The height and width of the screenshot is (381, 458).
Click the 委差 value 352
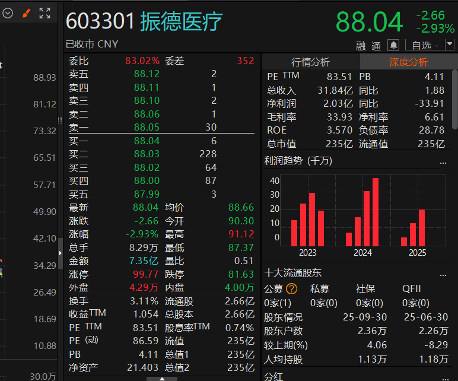pos(246,61)
